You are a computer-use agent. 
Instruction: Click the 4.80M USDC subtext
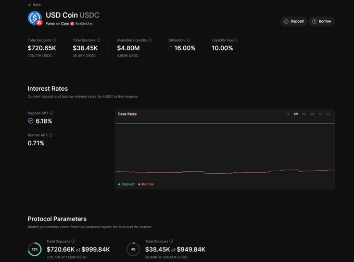[128, 56]
